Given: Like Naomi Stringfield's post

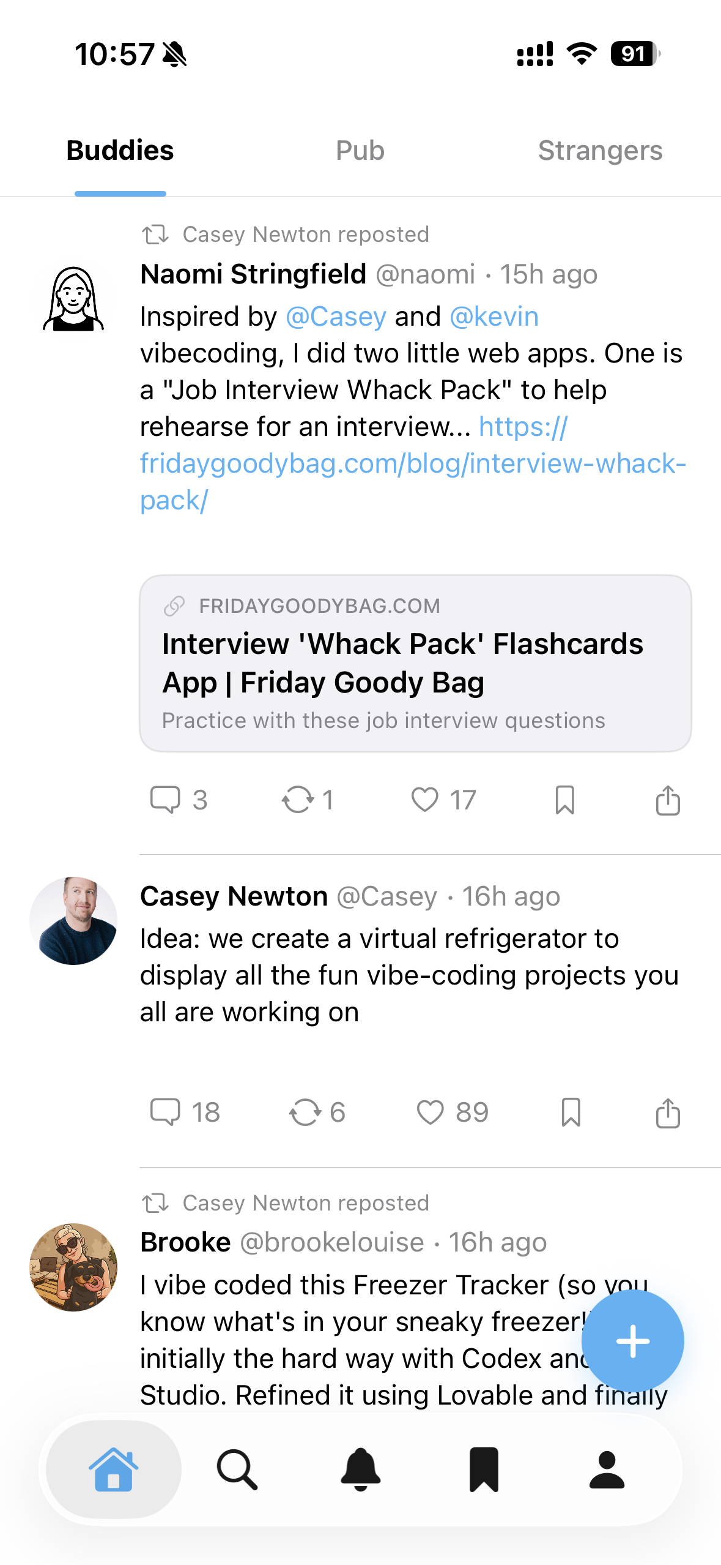Looking at the screenshot, I should [x=425, y=800].
